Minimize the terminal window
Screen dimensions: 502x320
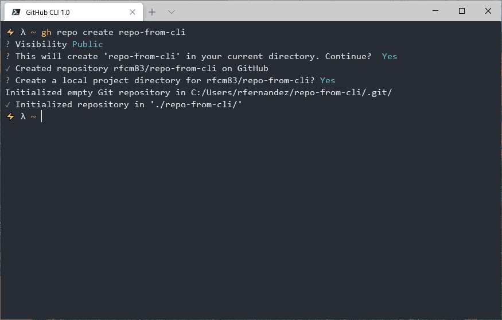[435, 11]
